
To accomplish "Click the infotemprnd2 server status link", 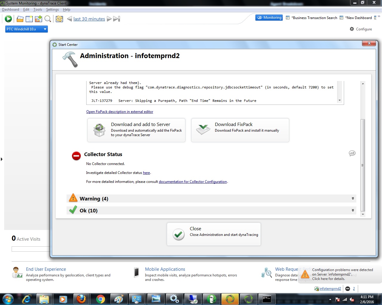I will [x=330, y=289].
